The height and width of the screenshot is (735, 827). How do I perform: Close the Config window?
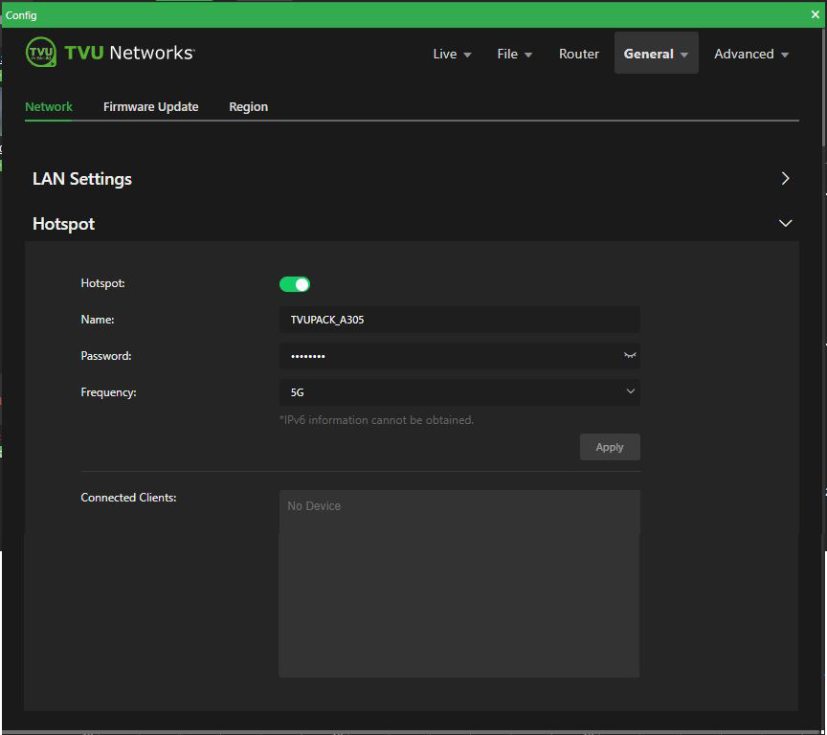coord(816,14)
